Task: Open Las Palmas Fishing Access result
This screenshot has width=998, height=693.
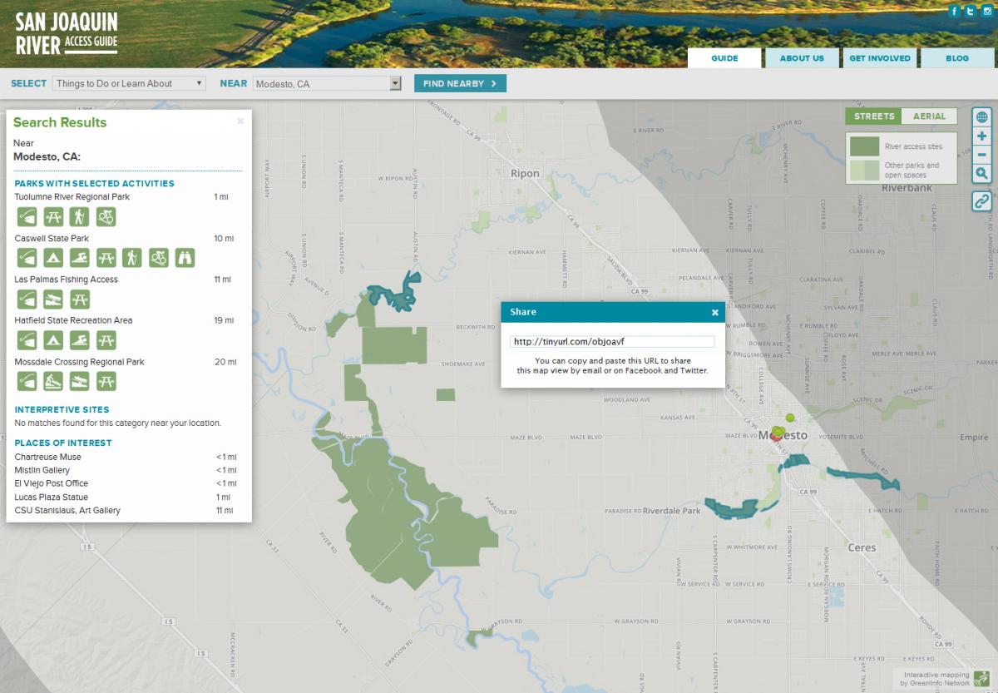Action: coord(67,280)
